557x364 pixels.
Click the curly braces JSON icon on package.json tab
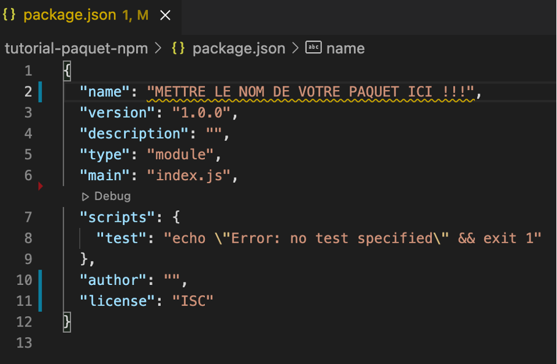pyautogui.click(x=9, y=14)
